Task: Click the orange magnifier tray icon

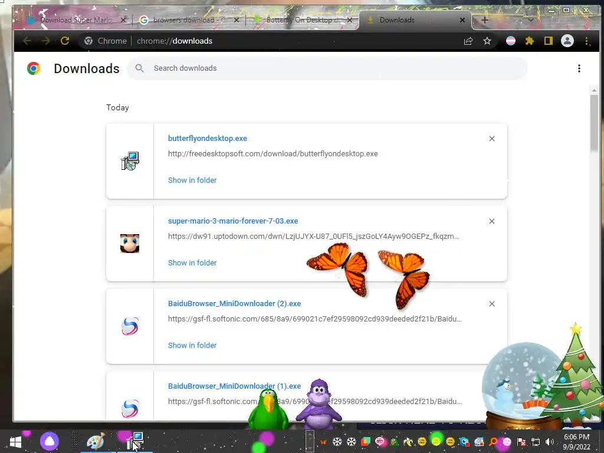Action: tap(493, 442)
